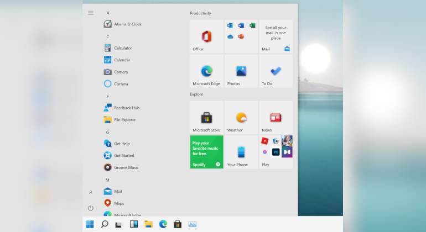The image size is (426, 232).
Task: Open the Your Phone tile
Action: [241, 152]
